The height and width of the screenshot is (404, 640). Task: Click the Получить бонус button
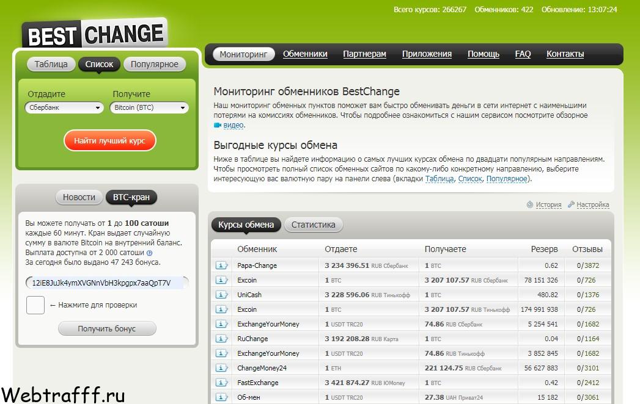107,328
